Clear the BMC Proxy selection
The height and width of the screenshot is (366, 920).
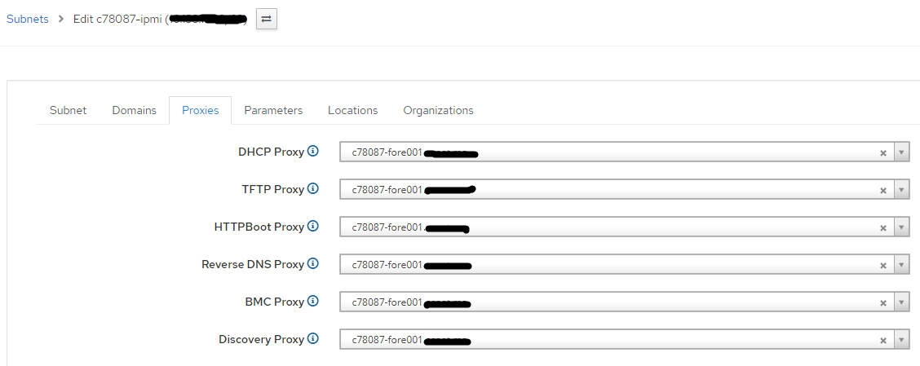coord(882,303)
